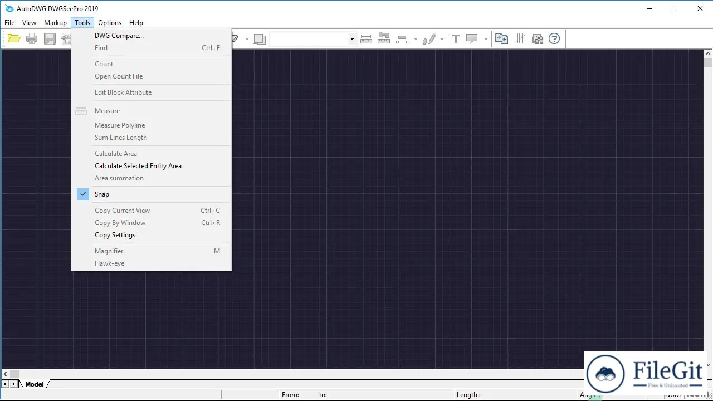Open the layer combo box dropdown arrow

(352, 39)
